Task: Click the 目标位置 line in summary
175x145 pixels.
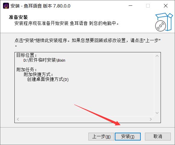Action: click(26, 55)
